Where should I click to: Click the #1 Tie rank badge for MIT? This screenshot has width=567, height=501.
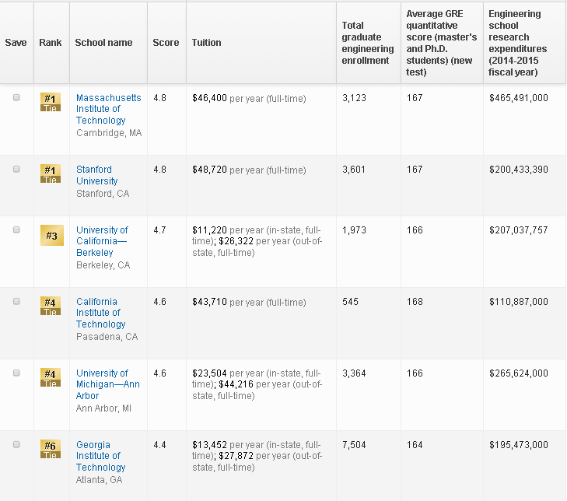[x=51, y=102]
